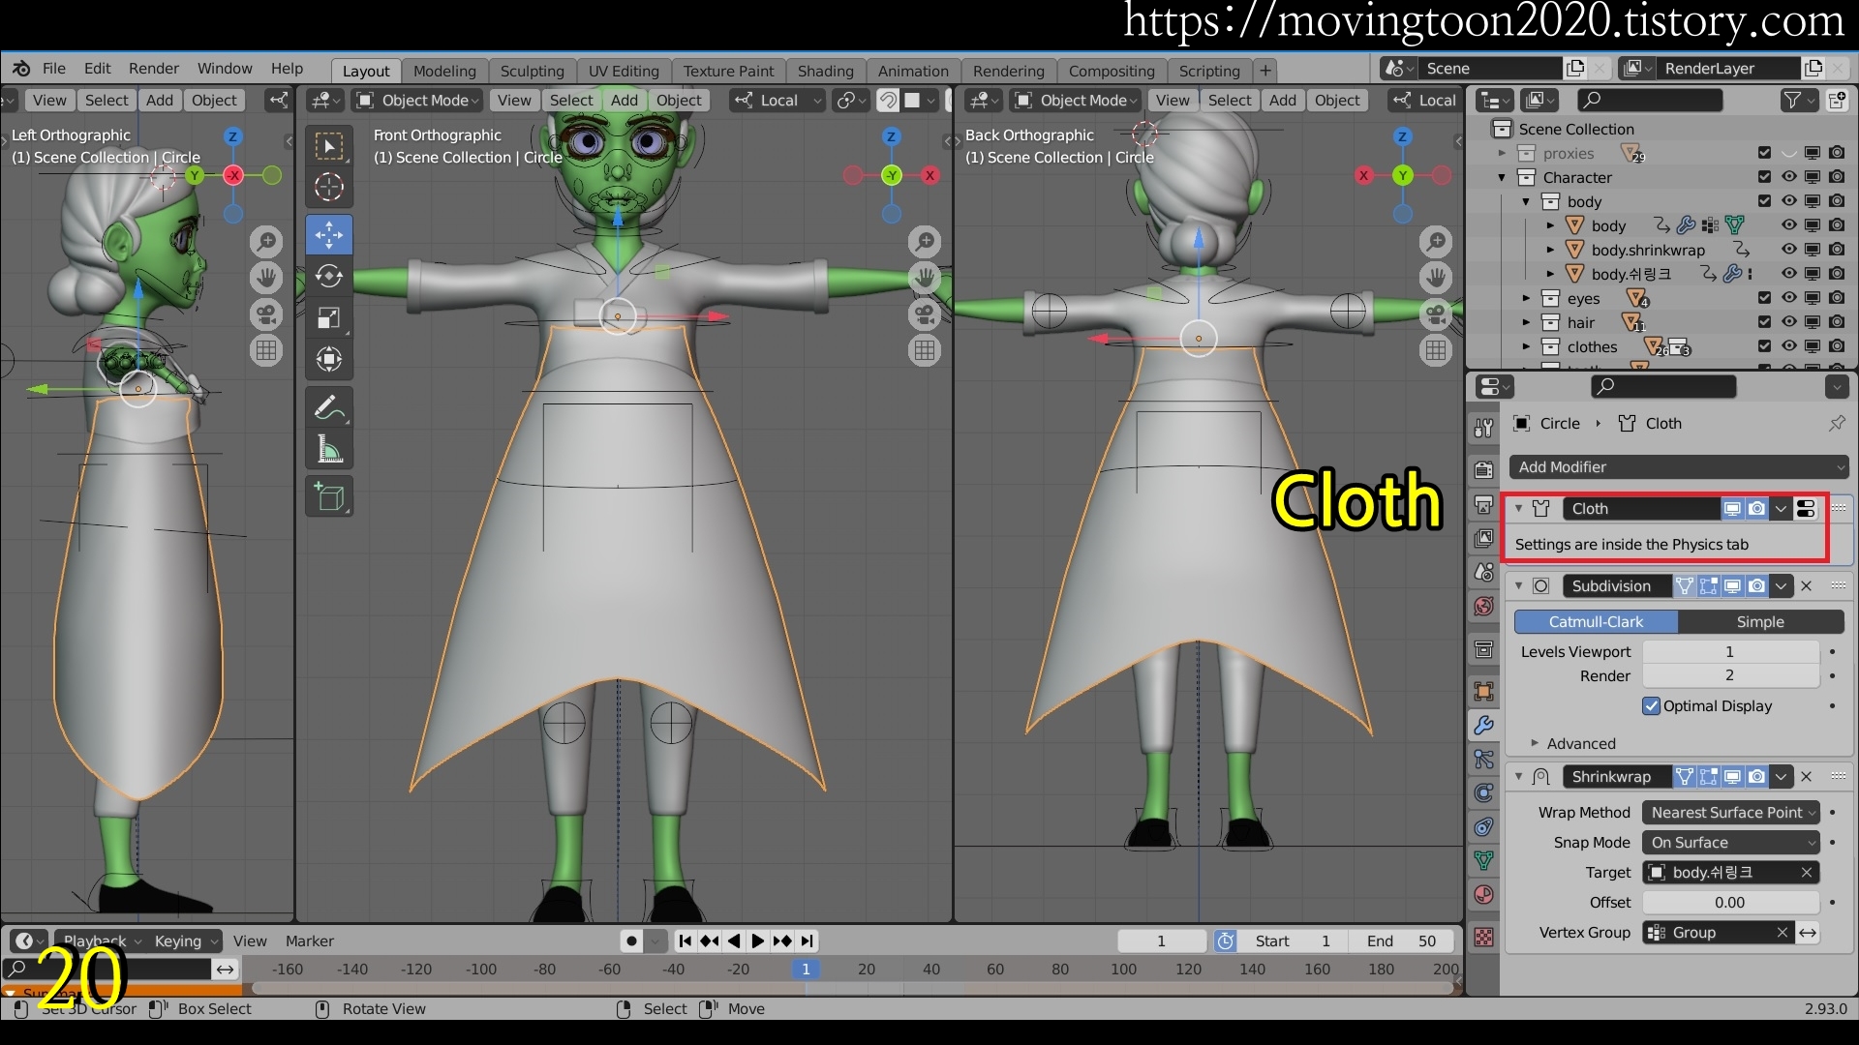Image resolution: width=1859 pixels, height=1045 pixels.
Task: Open the Object Data mesh properties tab
Action: (1483, 860)
